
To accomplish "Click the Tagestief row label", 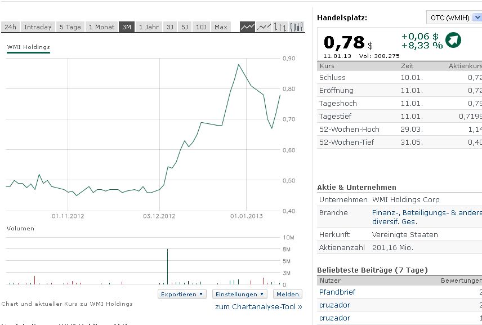I will point(335,116).
